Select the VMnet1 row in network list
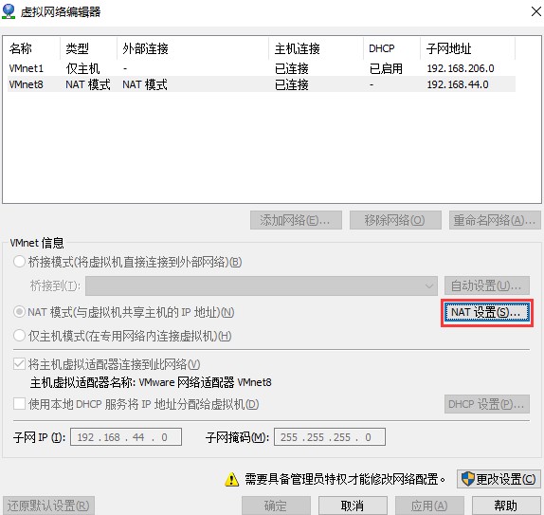544x515 pixels. (x=262, y=68)
